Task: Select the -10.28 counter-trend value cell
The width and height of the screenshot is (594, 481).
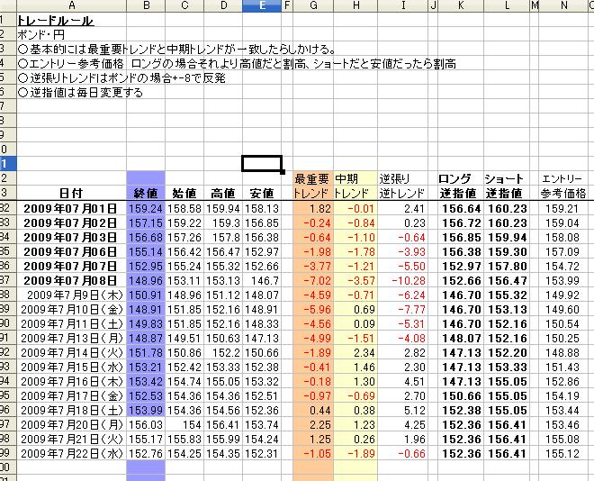Action: click(401, 280)
